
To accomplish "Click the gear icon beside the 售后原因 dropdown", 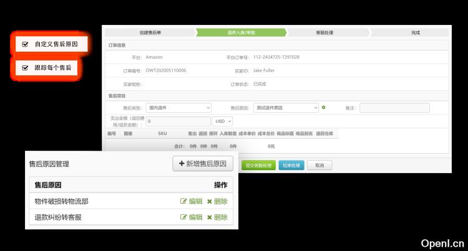I will coord(323,108).
